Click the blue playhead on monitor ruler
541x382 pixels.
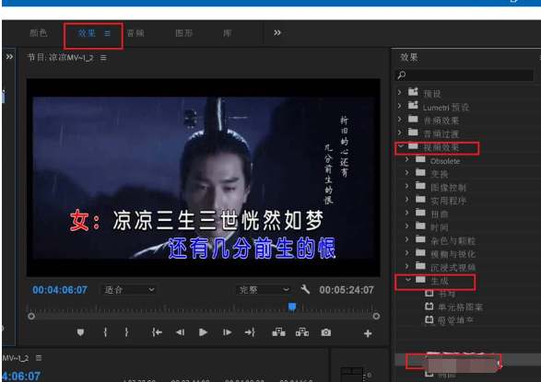[292, 307]
